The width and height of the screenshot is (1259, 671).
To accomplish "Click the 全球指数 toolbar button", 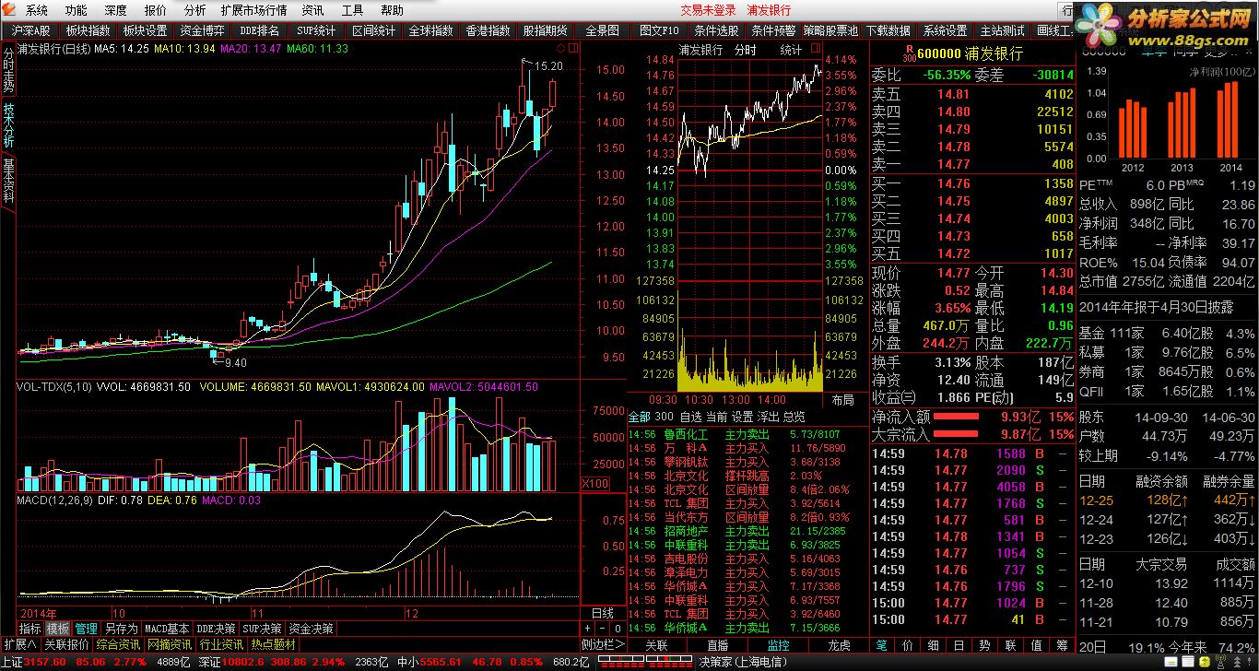I will (431, 30).
